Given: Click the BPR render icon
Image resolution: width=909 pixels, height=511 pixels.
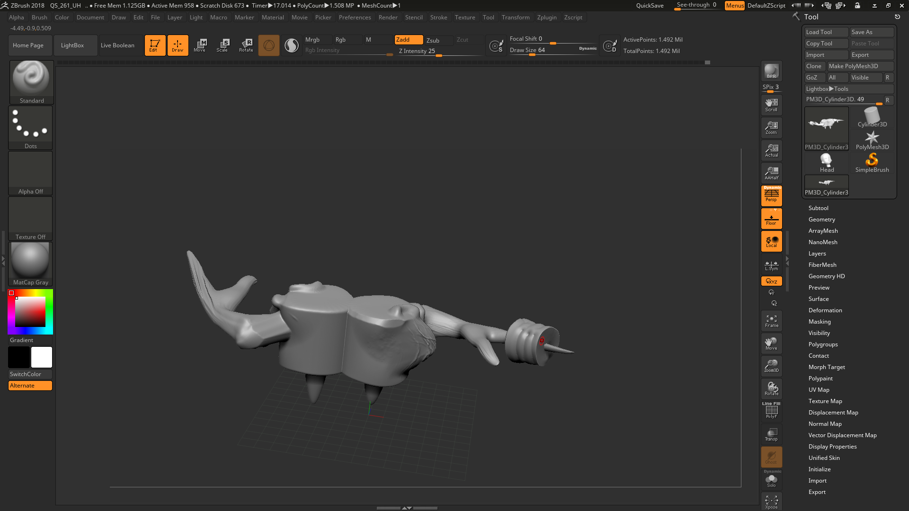Looking at the screenshot, I should point(771,71).
